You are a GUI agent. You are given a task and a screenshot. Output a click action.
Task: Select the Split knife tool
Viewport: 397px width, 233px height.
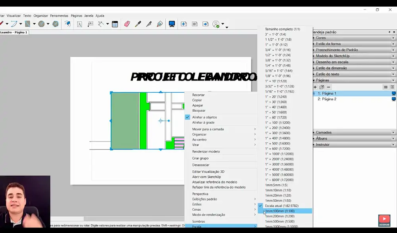pos(149,24)
